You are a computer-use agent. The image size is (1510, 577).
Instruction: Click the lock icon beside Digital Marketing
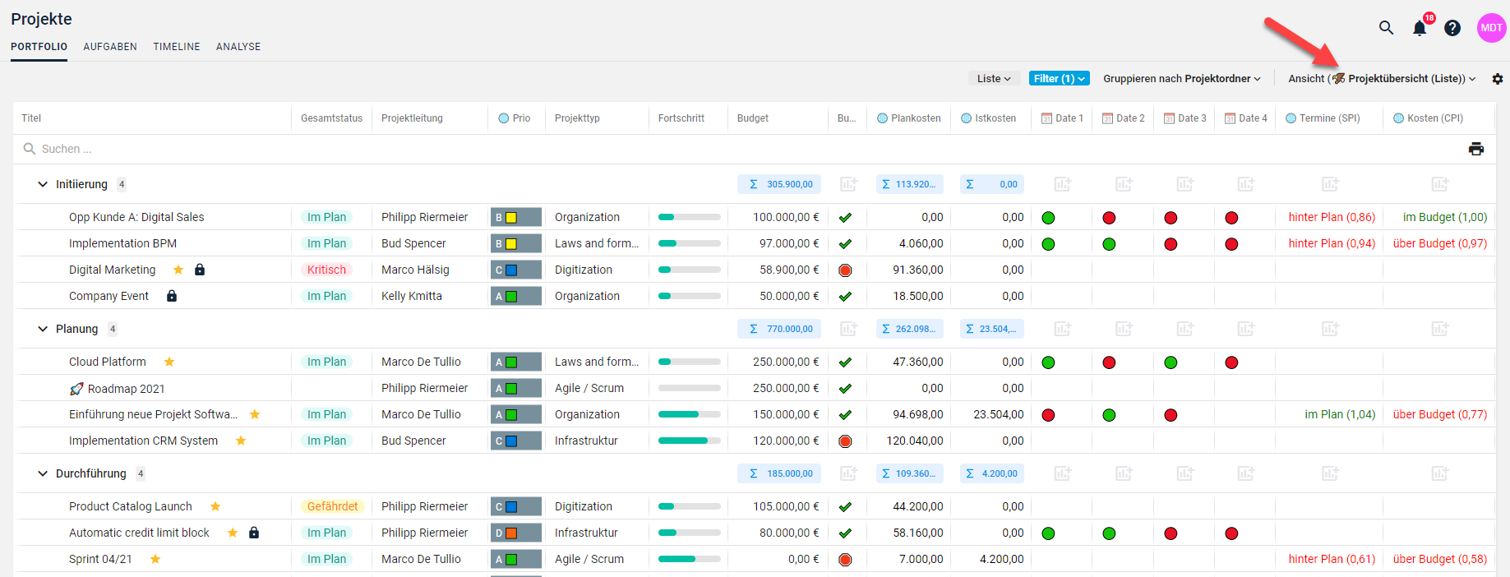click(x=200, y=270)
